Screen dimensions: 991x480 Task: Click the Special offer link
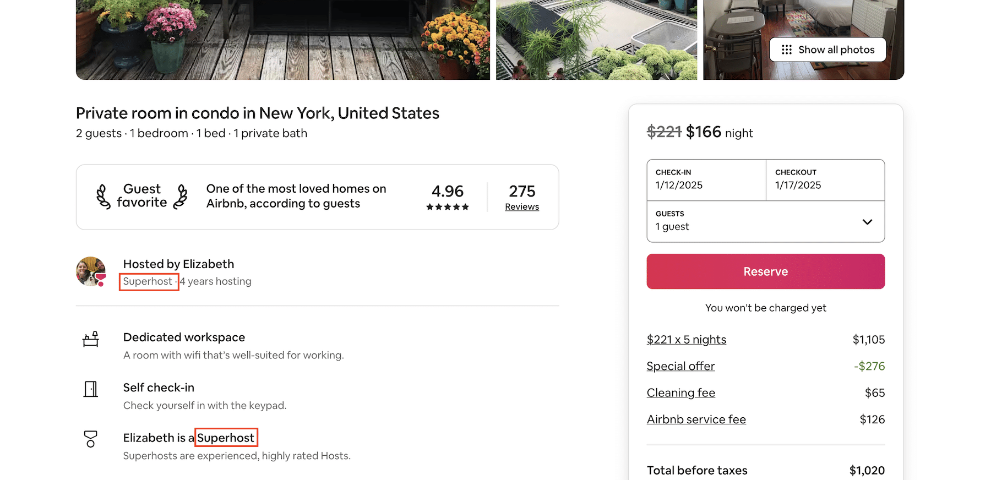click(680, 366)
